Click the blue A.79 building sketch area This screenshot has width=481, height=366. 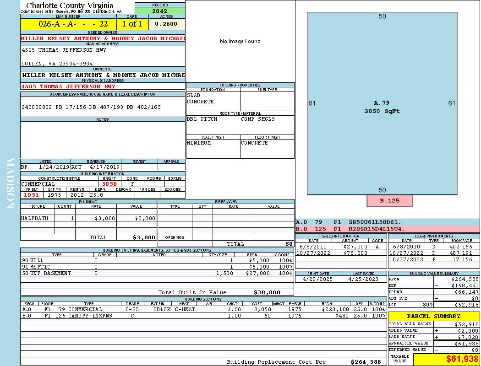pos(382,103)
